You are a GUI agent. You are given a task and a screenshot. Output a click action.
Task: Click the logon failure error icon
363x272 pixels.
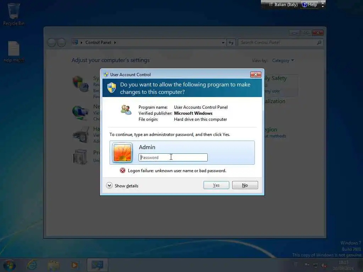pos(122,170)
